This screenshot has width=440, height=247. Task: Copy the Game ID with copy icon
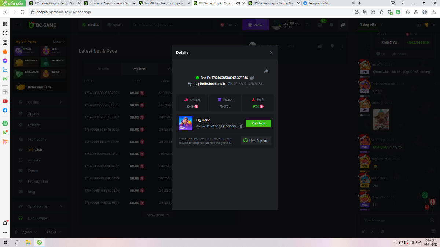[x=241, y=126]
